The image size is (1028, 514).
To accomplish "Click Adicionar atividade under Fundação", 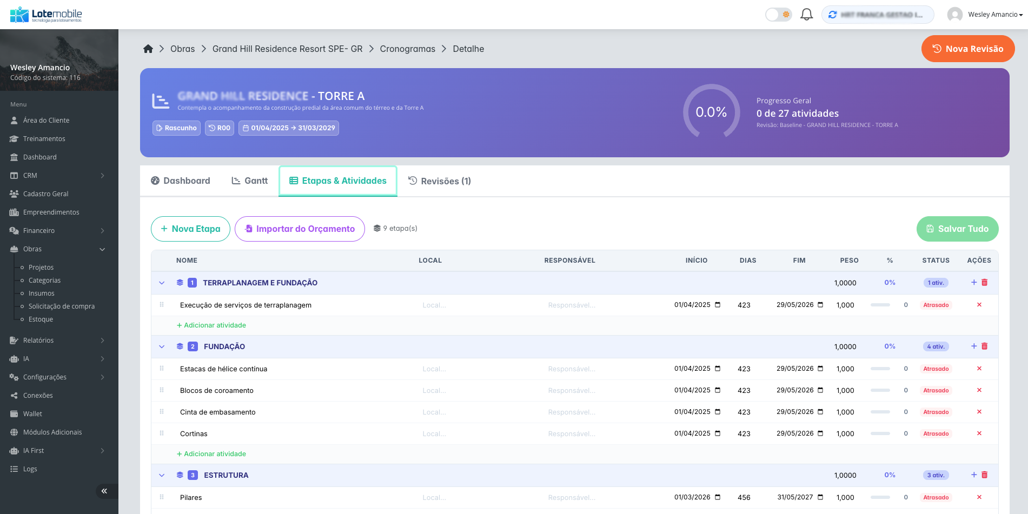I will [x=211, y=454].
